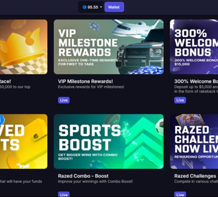Open the VIP Milestone Rewards banner
The height and width of the screenshot is (197, 218).
[108, 47]
